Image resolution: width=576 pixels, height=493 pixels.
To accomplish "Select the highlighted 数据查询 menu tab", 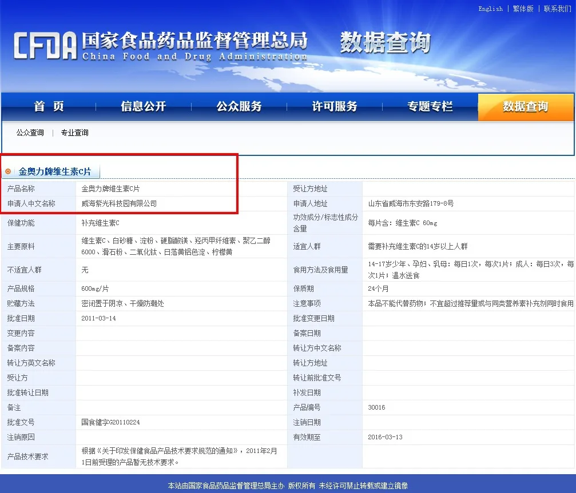I will coord(525,107).
